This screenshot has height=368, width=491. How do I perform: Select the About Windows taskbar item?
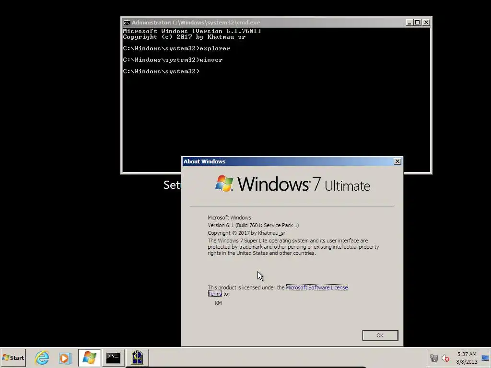89,357
